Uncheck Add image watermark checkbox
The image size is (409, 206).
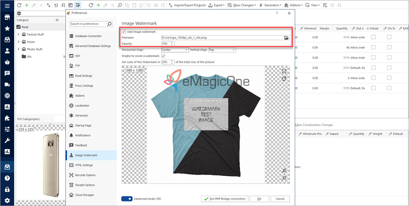124,32
